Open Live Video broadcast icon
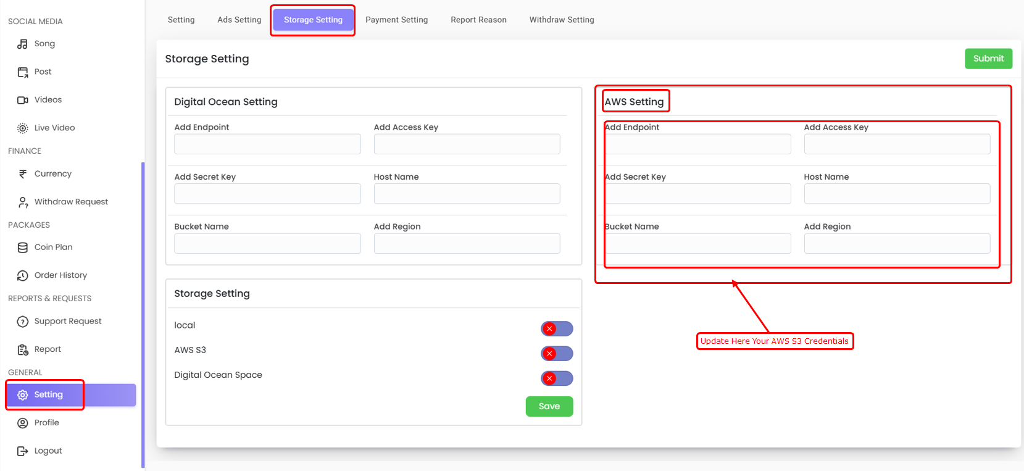 [x=23, y=128]
